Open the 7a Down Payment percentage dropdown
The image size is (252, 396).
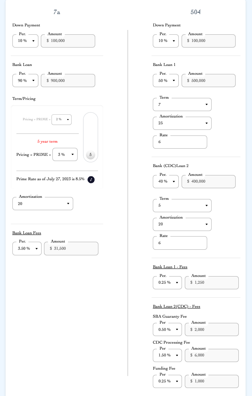[x=25, y=41]
